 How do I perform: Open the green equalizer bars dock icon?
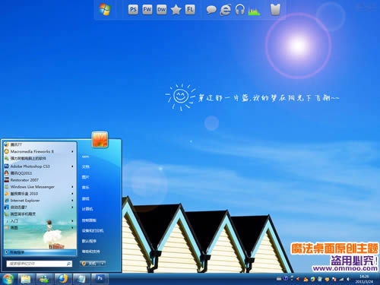(254, 11)
